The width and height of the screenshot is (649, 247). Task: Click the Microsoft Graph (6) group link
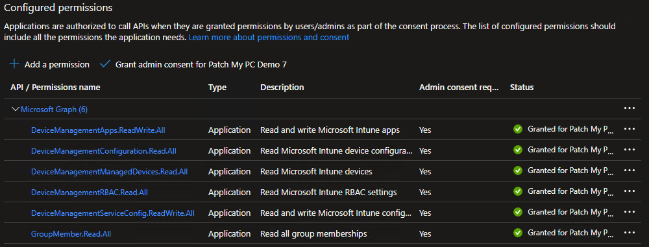[x=55, y=110]
